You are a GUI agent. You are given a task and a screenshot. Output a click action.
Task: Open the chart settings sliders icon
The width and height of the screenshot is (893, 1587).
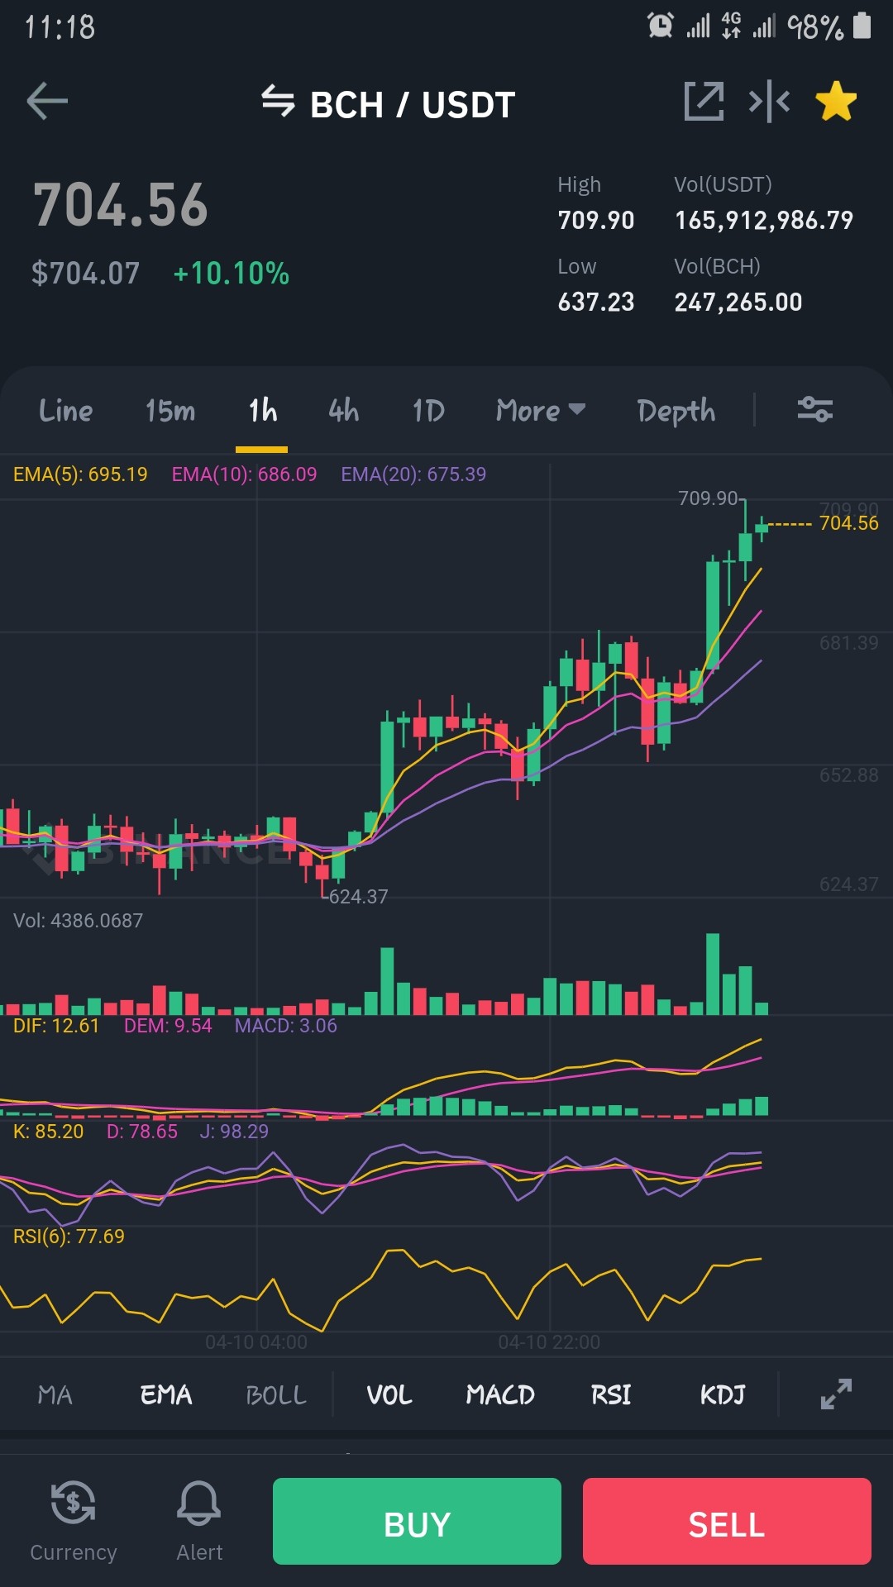pos(814,409)
